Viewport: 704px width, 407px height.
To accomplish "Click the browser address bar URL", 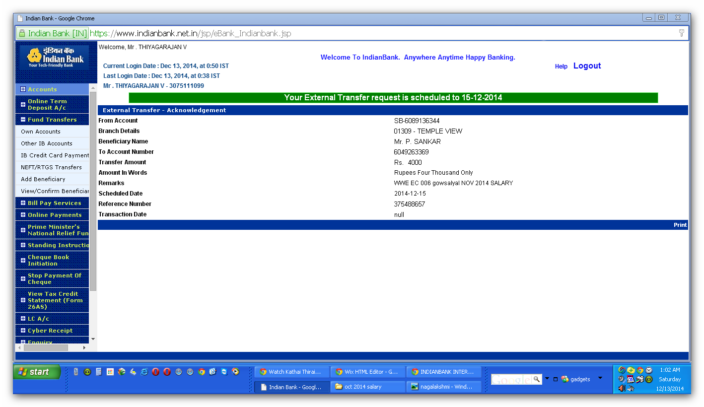I will 191,33.
